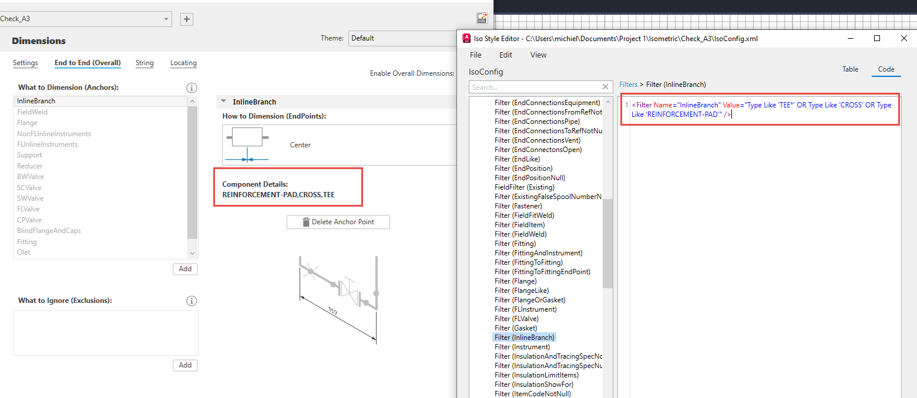This screenshot has height=398, width=917.
Task: Click the Iso Style Editor application icon
Action: coord(465,38)
